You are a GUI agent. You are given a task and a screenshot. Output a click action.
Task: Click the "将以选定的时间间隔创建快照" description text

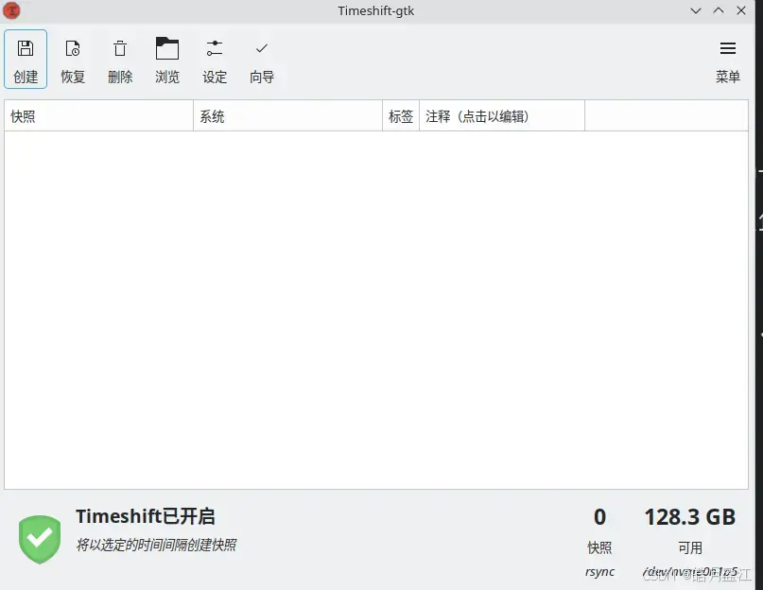(156, 545)
